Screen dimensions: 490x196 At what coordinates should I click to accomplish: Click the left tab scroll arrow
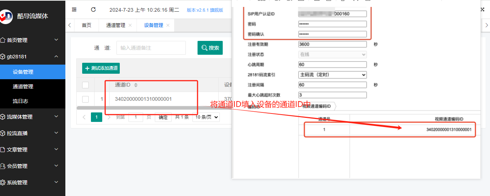point(69,25)
